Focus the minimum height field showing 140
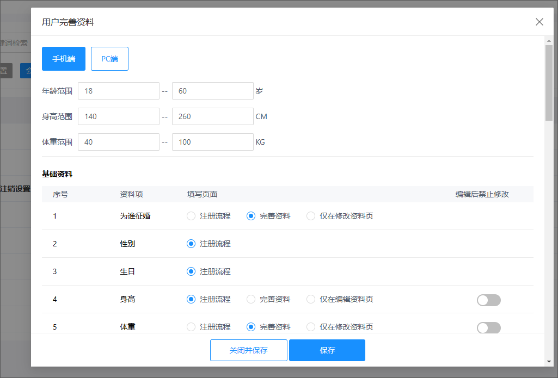558x378 pixels. click(118, 116)
